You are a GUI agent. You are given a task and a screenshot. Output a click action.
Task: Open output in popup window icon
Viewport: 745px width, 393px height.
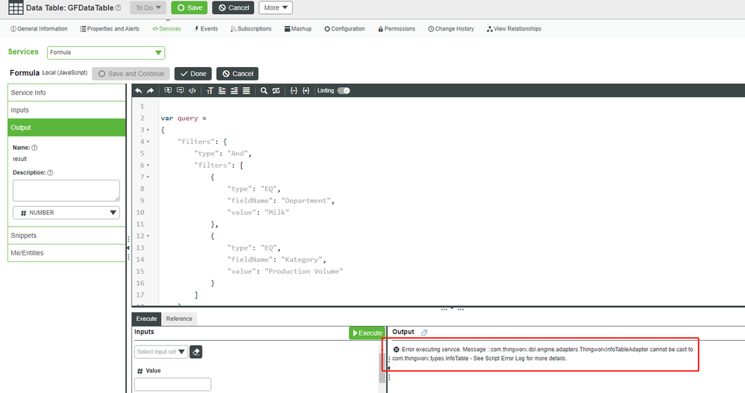pyautogui.click(x=424, y=333)
